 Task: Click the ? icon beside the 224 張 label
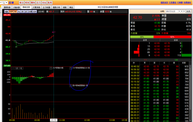click(71, 68)
